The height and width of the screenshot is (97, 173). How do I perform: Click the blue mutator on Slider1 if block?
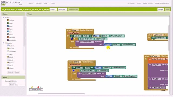tap(72, 39)
